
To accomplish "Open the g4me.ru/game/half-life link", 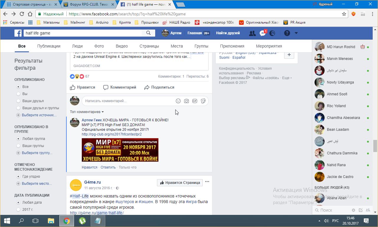I will pyautogui.click(x=97, y=213).
